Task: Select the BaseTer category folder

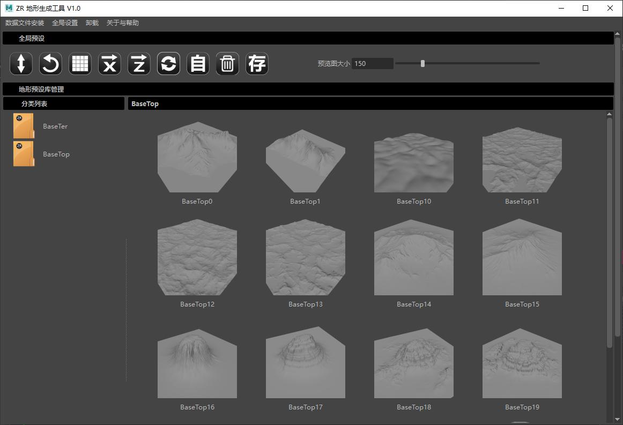Action: pos(24,126)
